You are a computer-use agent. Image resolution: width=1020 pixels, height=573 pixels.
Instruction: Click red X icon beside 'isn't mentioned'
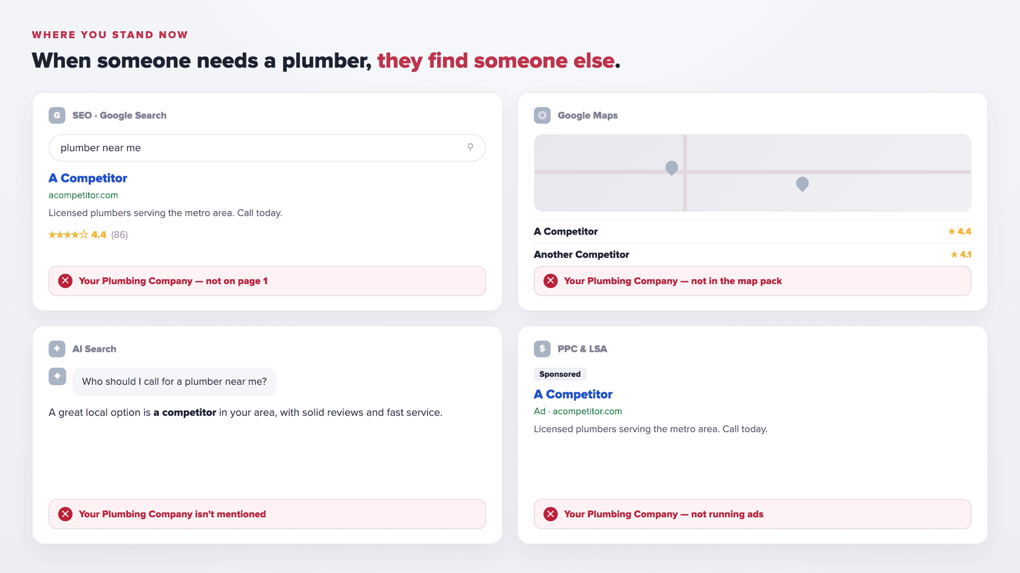tap(65, 514)
